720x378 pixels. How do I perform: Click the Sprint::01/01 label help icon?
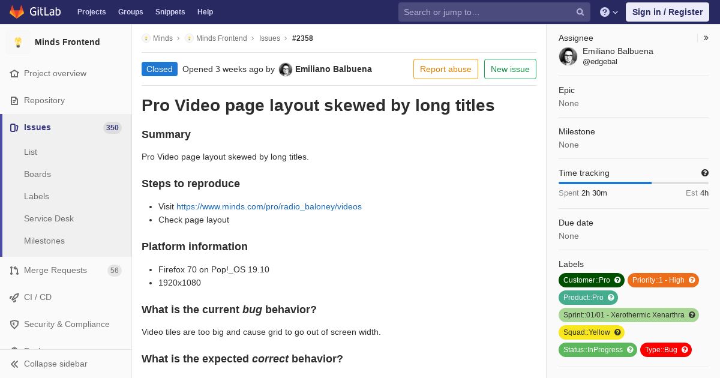[692, 315]
